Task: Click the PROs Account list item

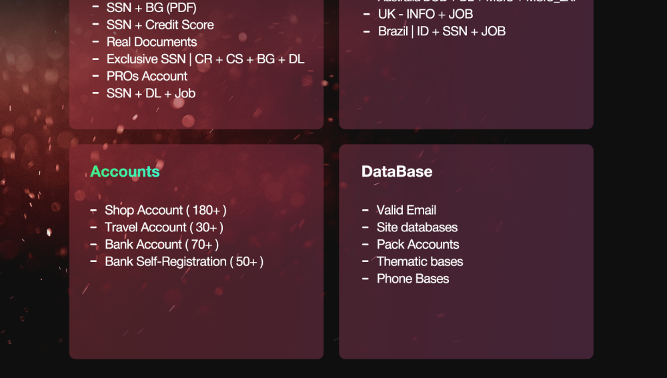Action: [x=147, y=76]
